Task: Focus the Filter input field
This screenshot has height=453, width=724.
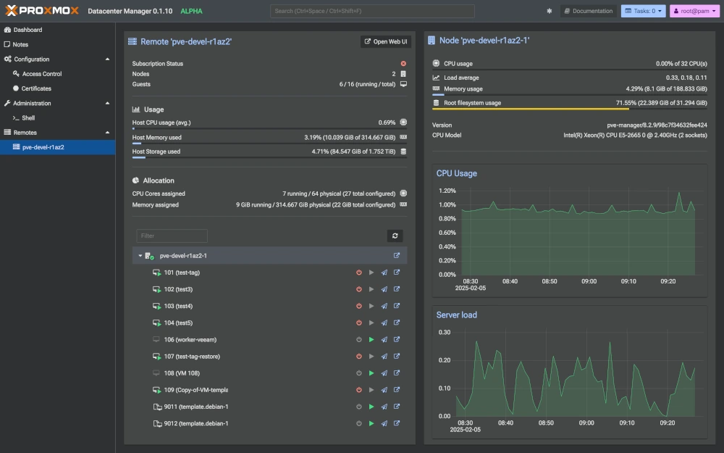Action: click(172, 236)
